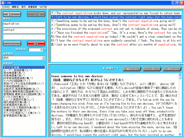The width and height of the screenshot is (184, 138).
Task: Go to next page with 次ページ
Action: click(172, 69)
